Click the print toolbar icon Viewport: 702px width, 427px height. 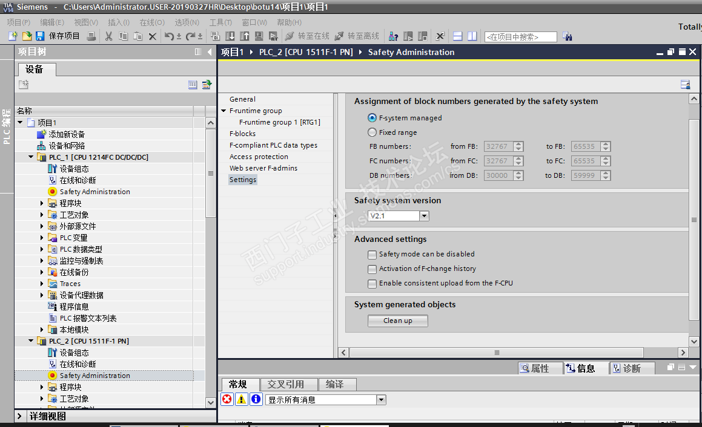pos(91,36)
